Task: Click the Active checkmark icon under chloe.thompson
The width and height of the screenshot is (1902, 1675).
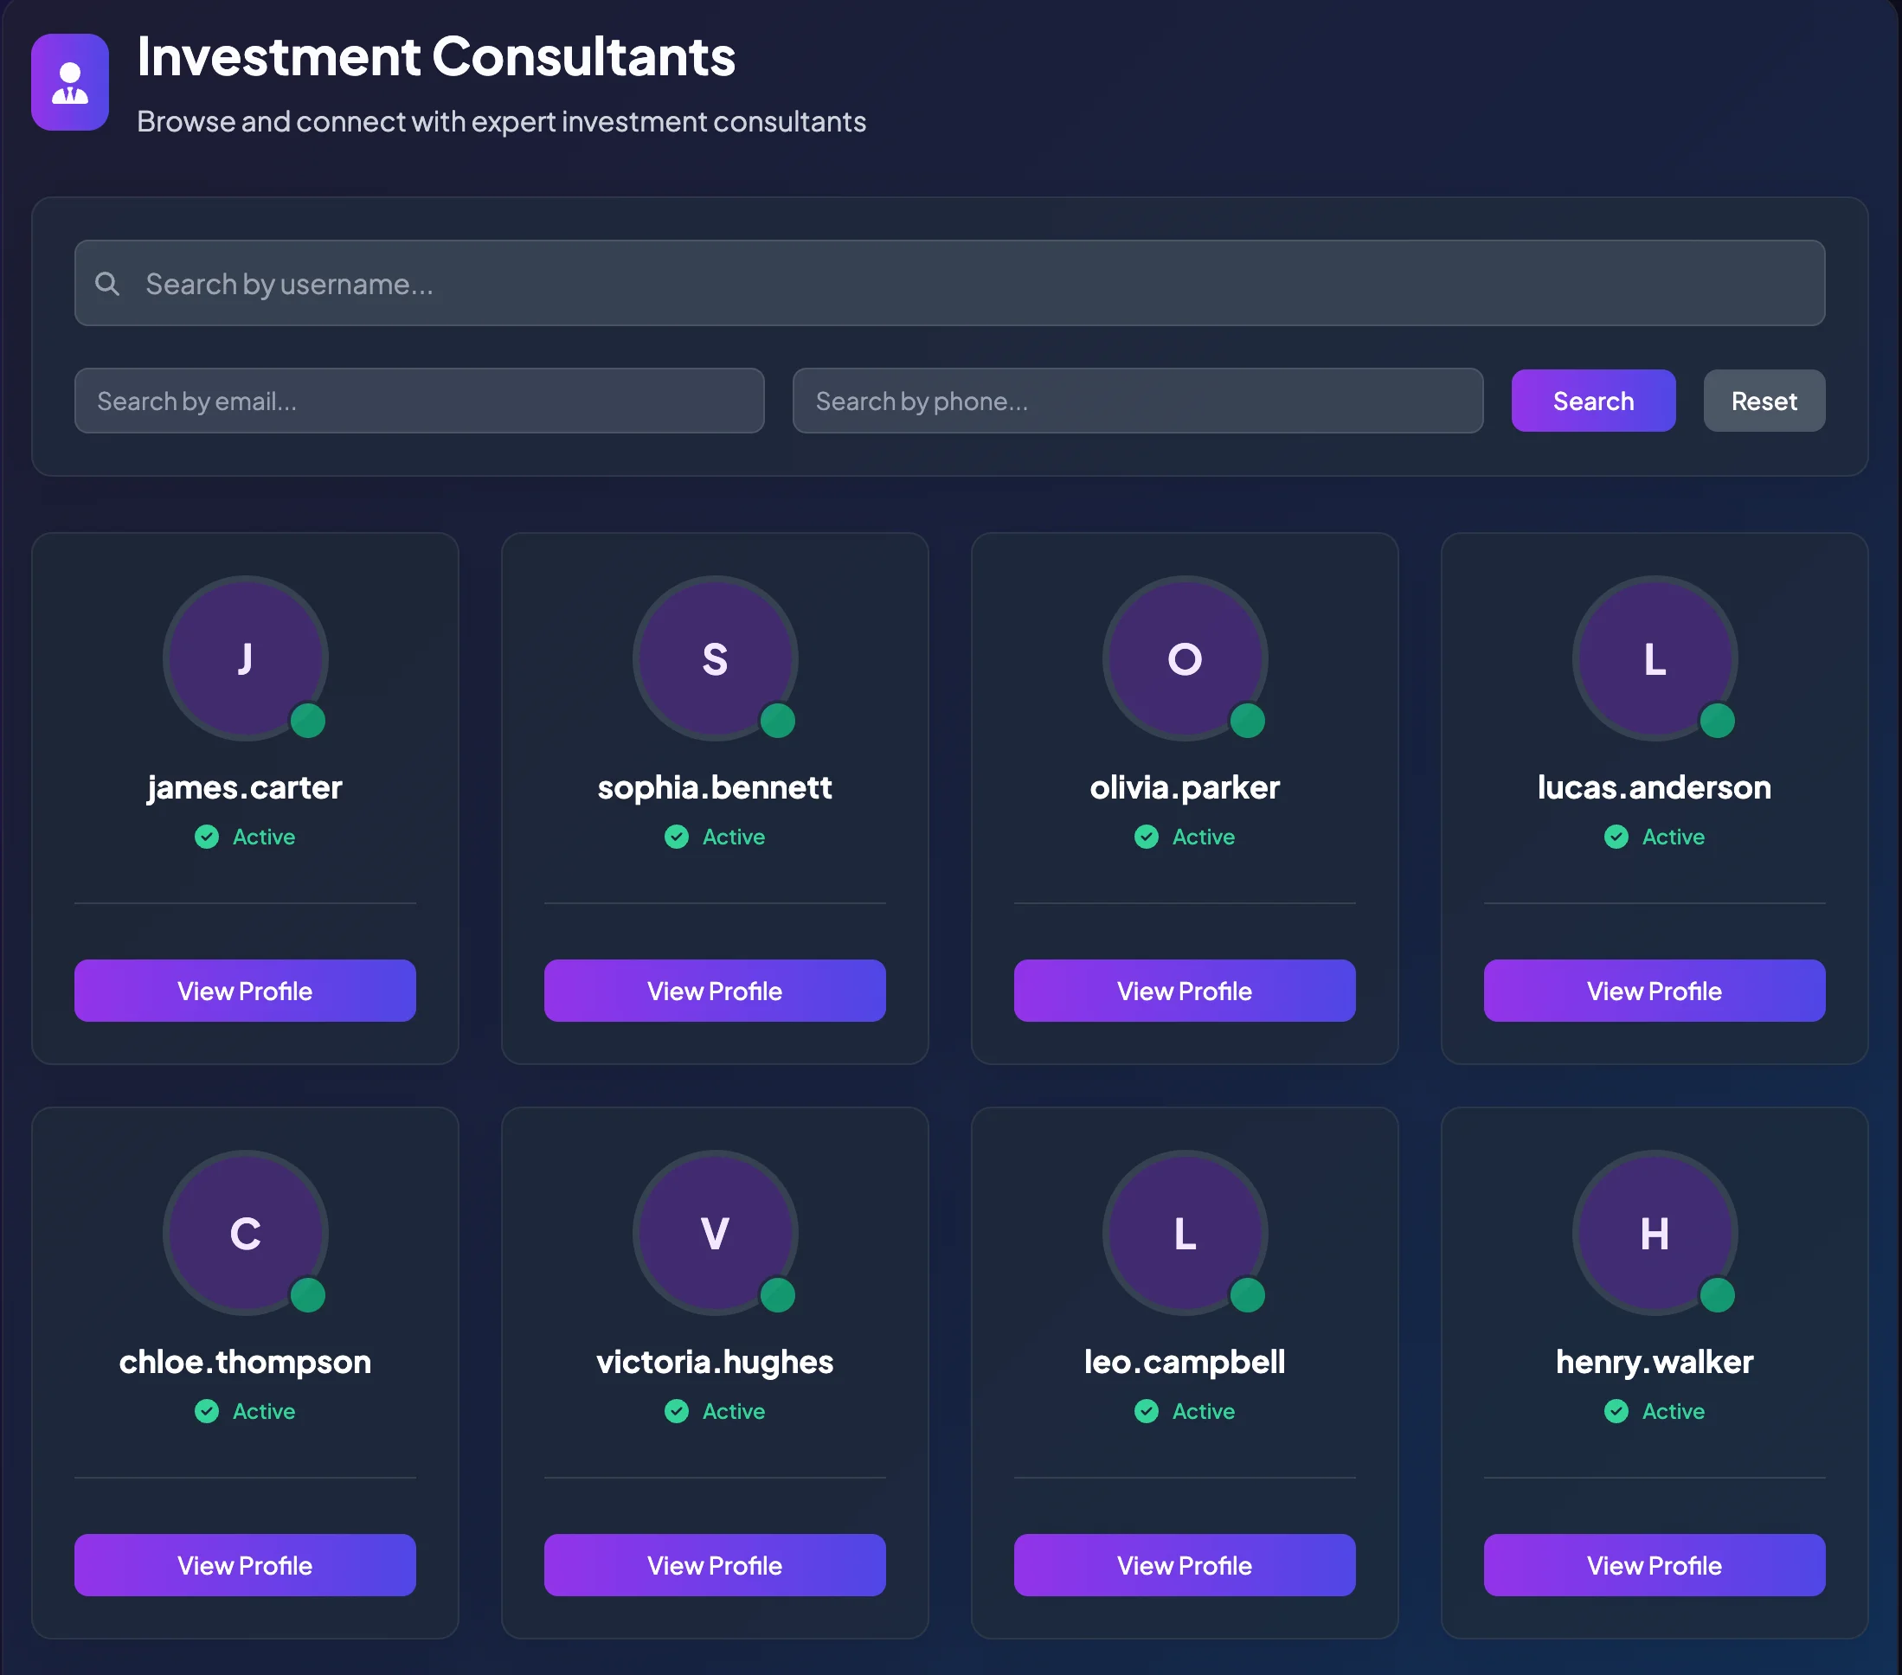Action: click(207, 1412)
